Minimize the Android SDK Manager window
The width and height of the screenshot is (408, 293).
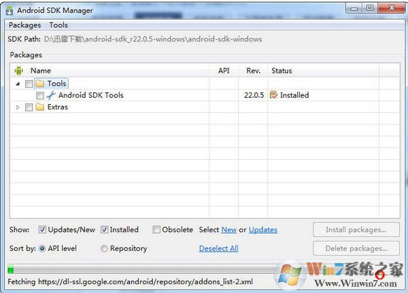click(x=354, y=9)
